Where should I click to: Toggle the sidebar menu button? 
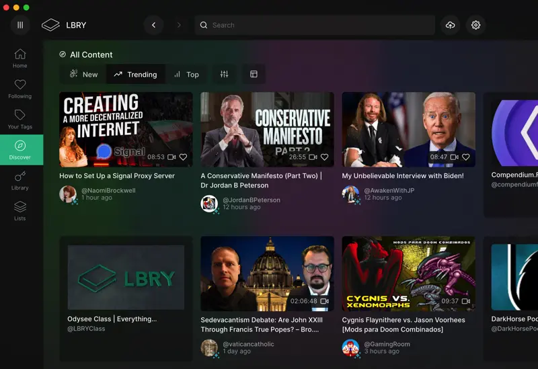click(20, 25)
